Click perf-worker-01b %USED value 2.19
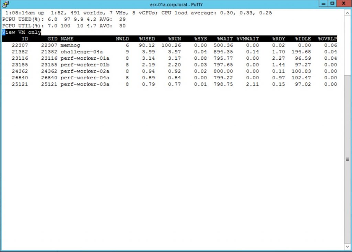352x252 pixels. click(x=148, y=65)
